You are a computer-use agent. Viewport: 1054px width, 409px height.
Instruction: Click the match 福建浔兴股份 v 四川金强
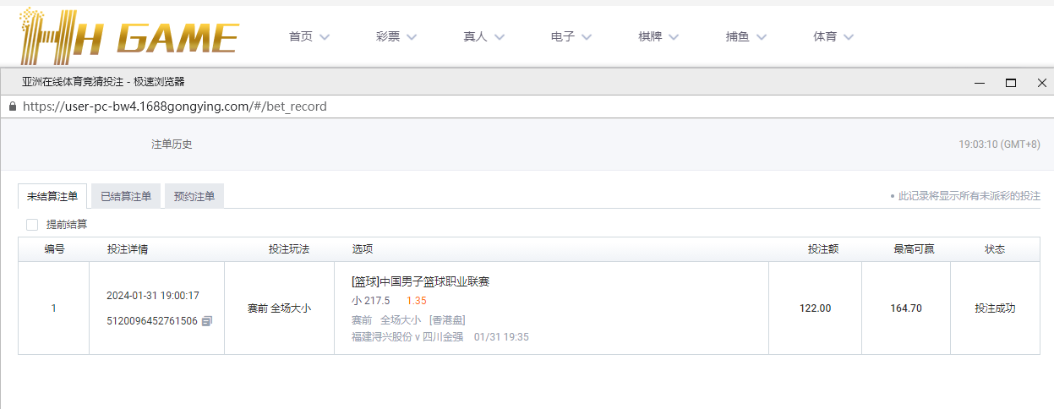[x=407, y=336]
